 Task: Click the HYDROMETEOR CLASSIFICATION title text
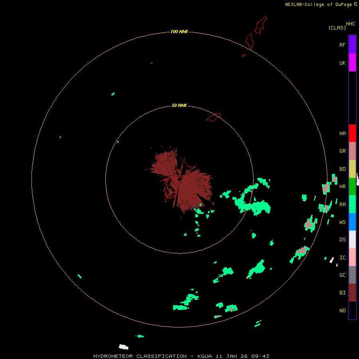pos(140,356)
